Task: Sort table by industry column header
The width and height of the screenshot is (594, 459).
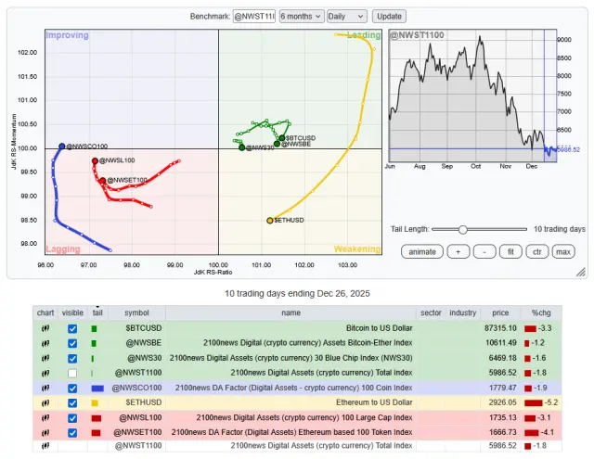Action: point(462,312)
